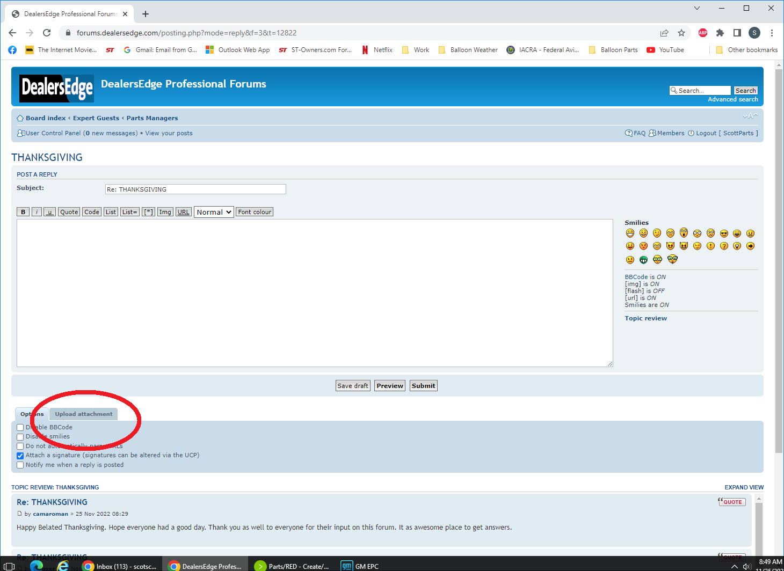
Task: Open a new browser tab
Action: coord(146,14)
